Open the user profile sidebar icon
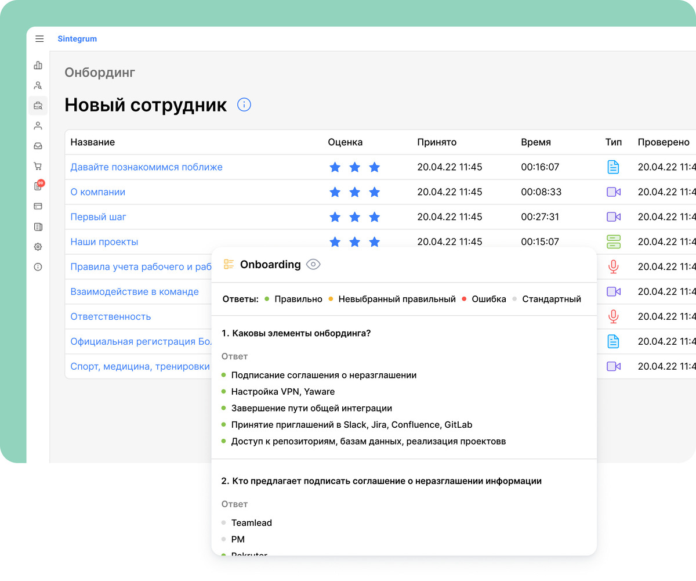Viewport: 696px width, 581px height. click(38, 125)
